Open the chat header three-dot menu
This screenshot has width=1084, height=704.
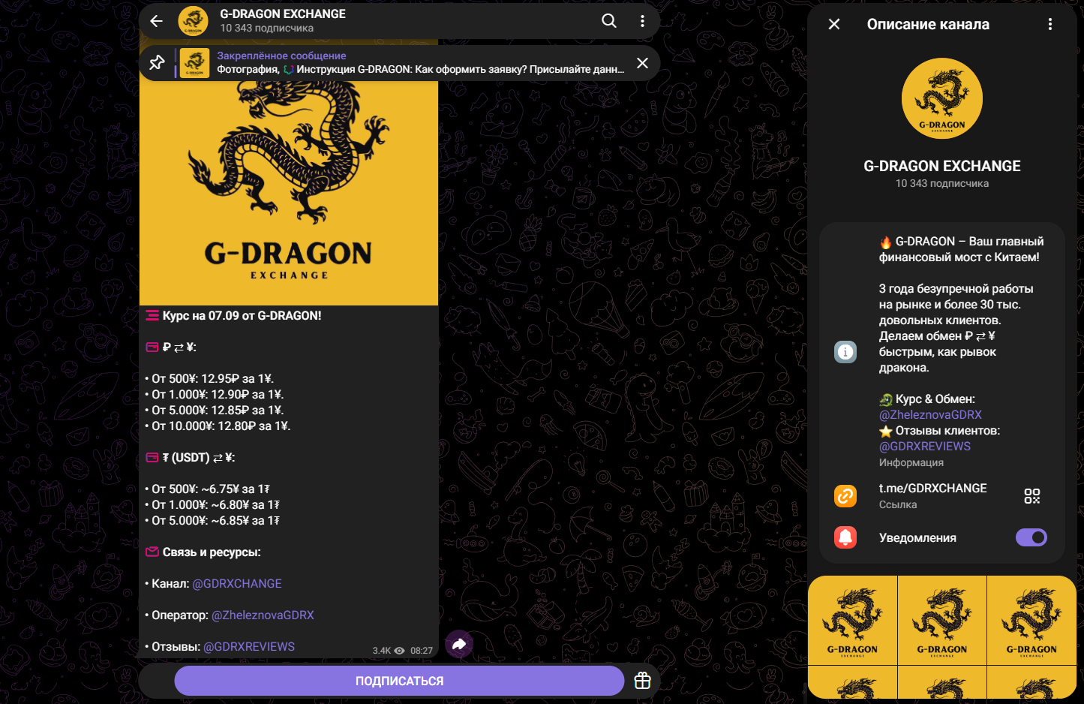coord(642,21)
